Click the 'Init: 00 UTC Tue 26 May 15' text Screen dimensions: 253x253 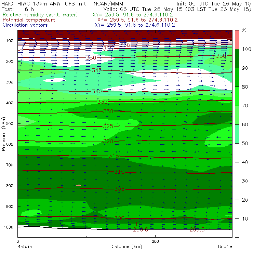[x=214, y=3]
